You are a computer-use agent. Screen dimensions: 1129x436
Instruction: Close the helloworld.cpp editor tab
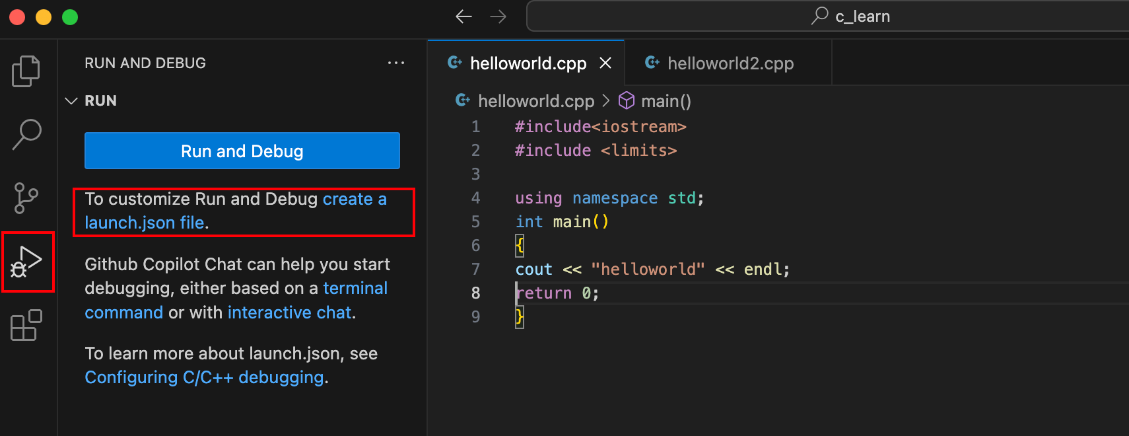pyautogui.click(x=605, y=63)
